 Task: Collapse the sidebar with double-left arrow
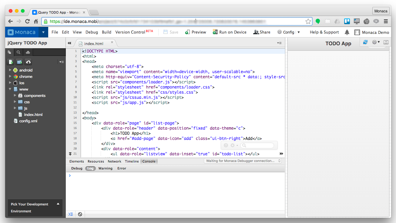(69, 43)
